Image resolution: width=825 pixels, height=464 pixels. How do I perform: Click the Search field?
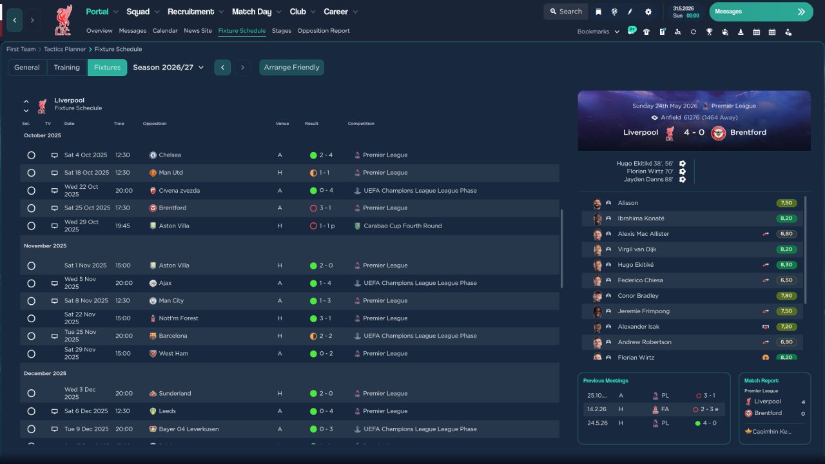tap(565, 12)
